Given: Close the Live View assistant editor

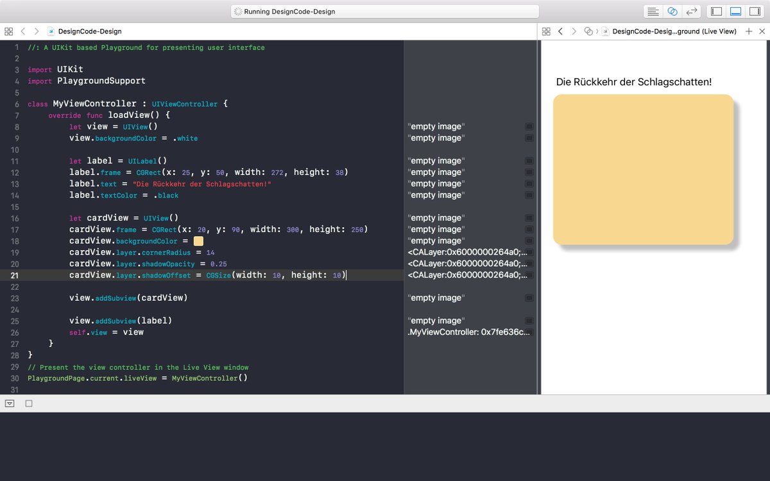Looking at the screenshot, I should pyautogui.click(x=762, y=31).
